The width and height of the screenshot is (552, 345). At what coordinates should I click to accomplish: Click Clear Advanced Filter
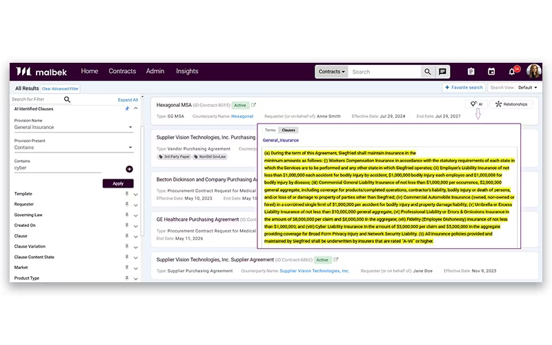click(60, 89)
